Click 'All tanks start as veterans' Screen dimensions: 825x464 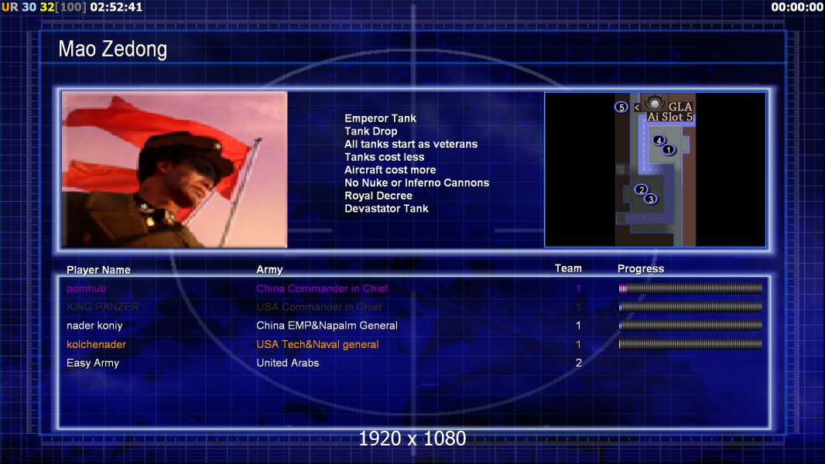411,144
